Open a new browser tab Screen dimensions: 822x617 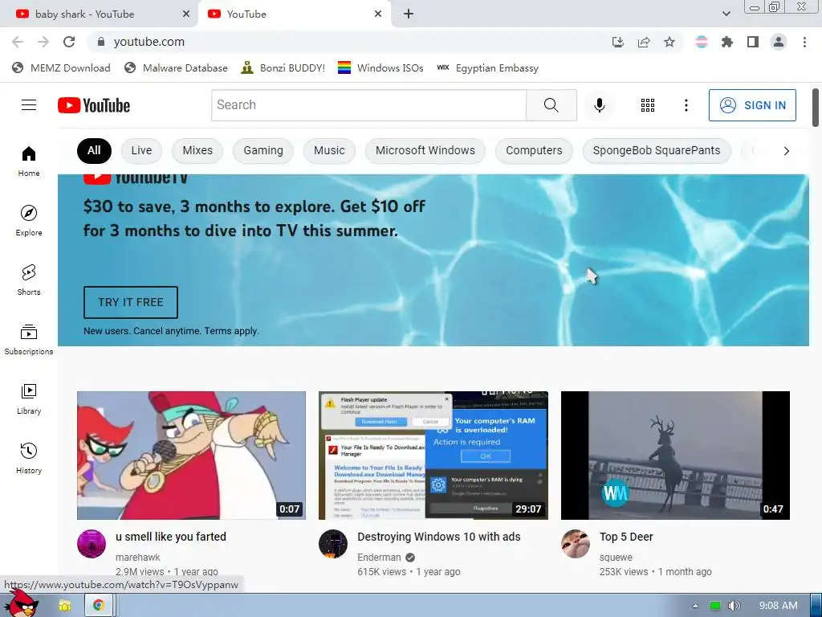pos(409,14)
